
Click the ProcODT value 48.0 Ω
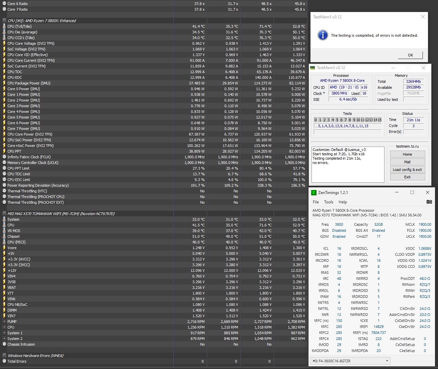tap(425, 279)
